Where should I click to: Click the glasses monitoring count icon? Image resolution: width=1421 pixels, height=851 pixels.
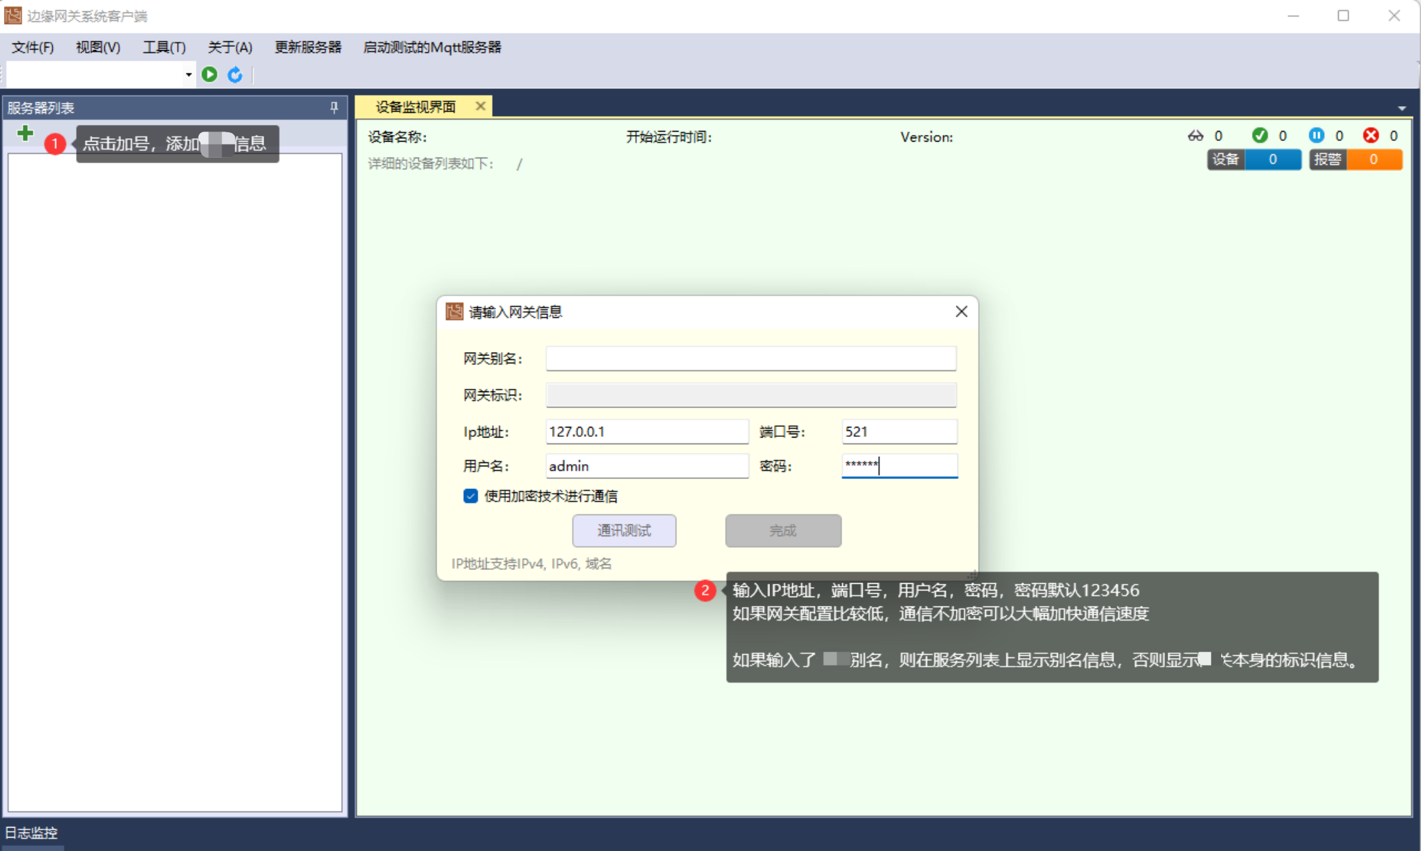(x=1195, y=136)
